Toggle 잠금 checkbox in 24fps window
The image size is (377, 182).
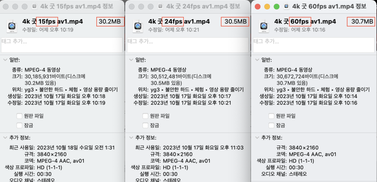coord(145,125)
